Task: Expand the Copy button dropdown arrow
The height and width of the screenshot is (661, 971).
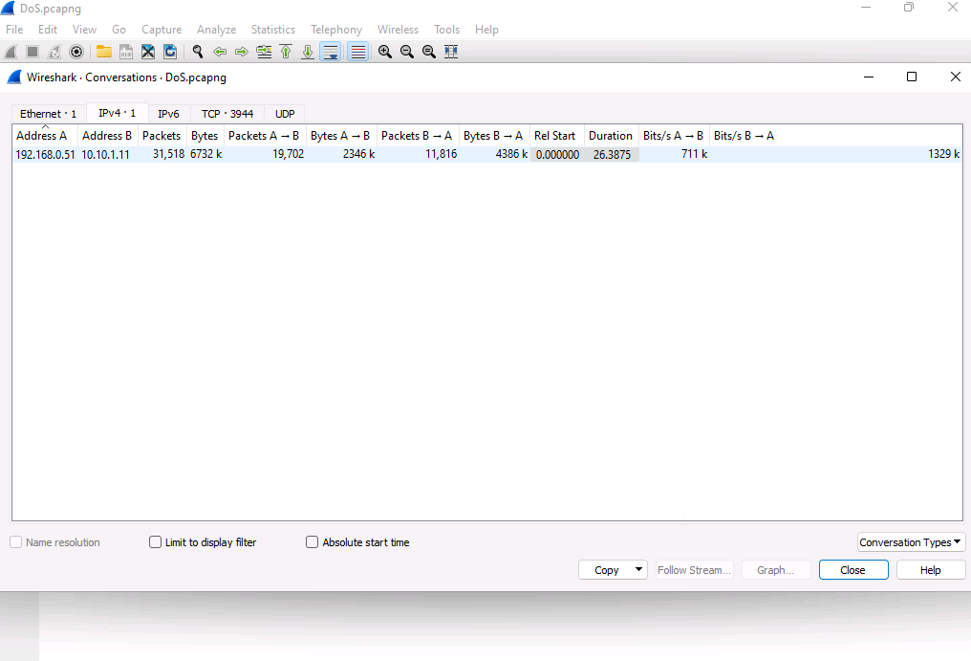Action: 638,570
